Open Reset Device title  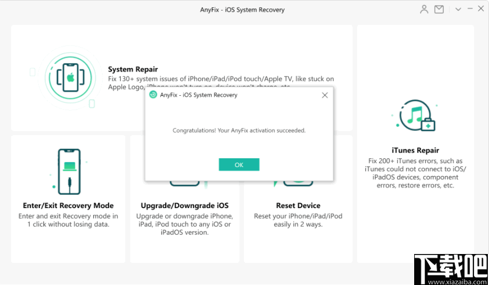coord(298,206)
